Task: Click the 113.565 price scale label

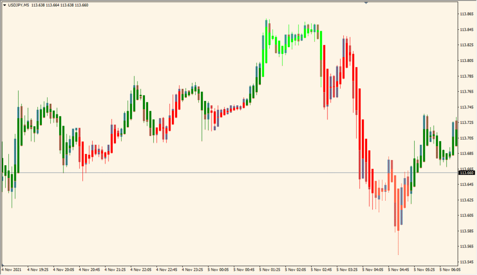Action: coord(467,247)
